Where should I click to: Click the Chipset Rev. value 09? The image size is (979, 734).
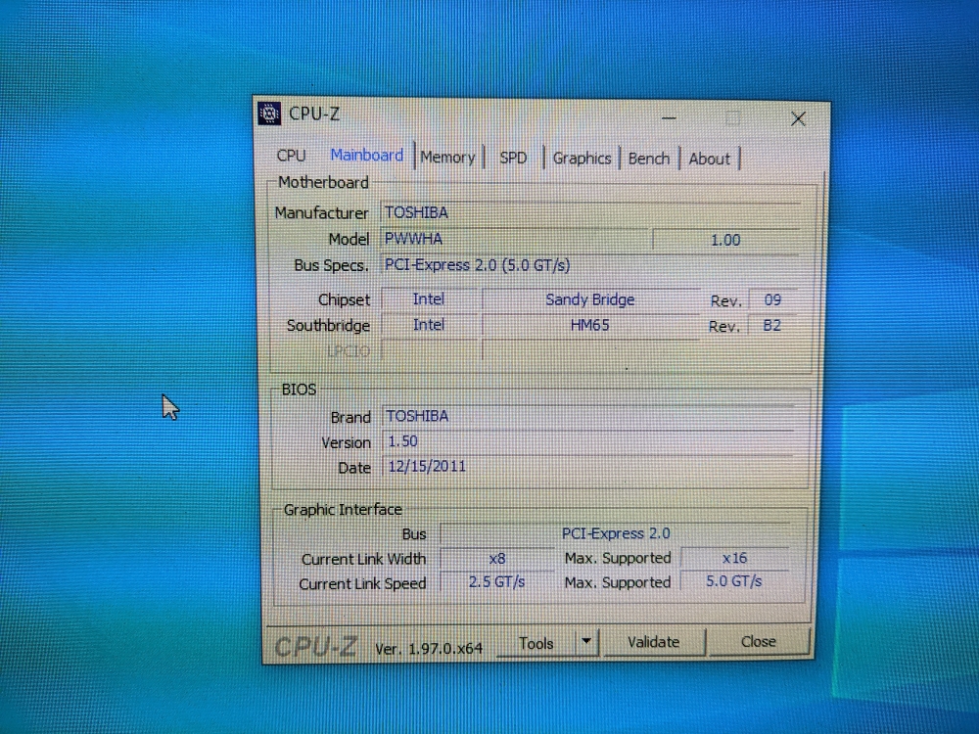[772, 300]
